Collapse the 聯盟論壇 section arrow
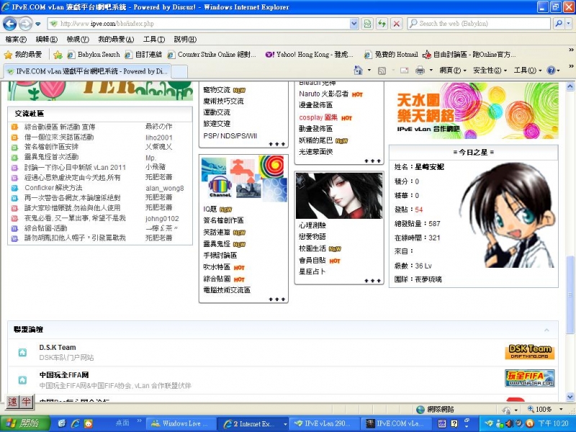This screenshot has width=576, height=432. (x=546, y=330)
